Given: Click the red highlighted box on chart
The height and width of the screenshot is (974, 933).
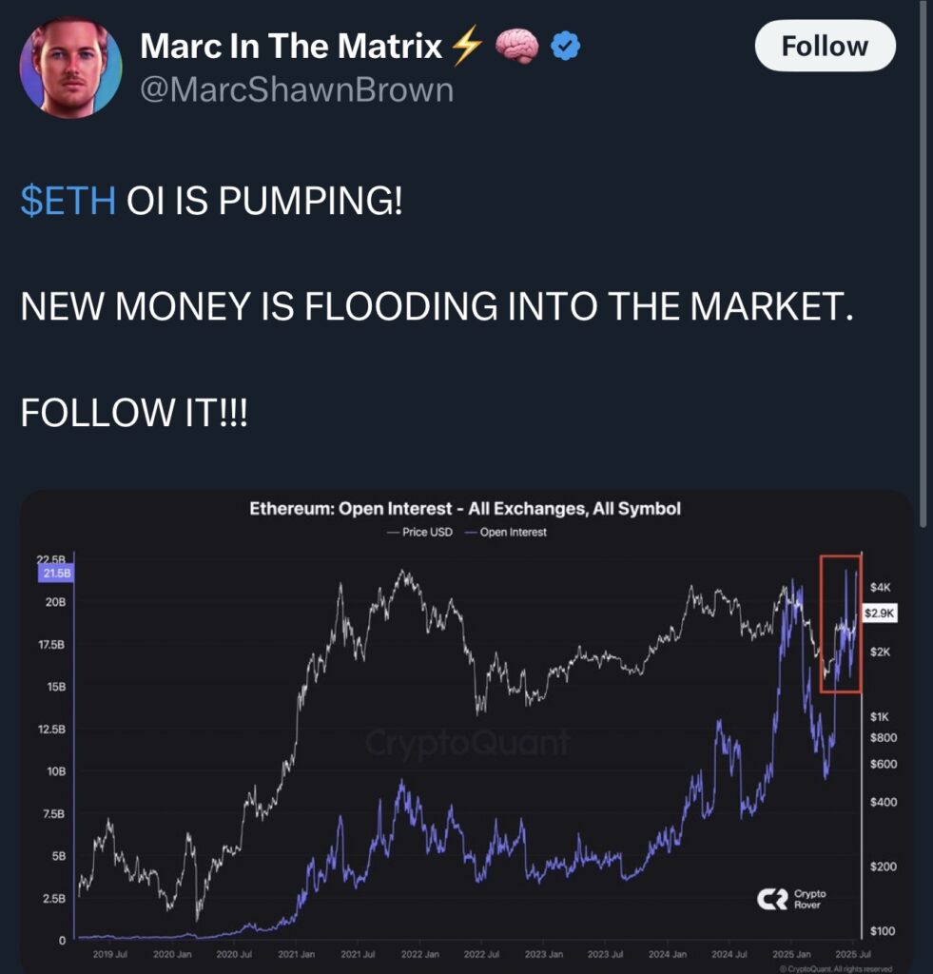Looking at the screenshot, I should (x=841, y=624).
